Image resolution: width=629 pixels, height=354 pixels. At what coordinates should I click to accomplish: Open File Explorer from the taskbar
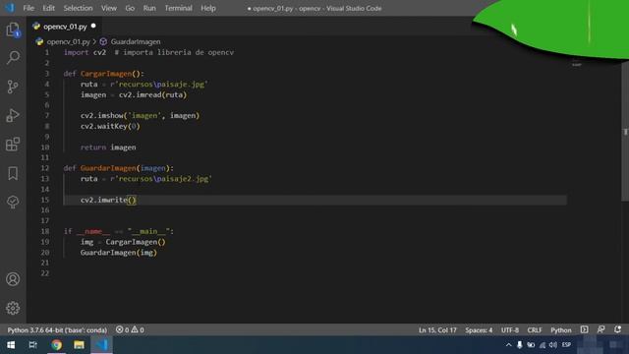tap(79, 345)
